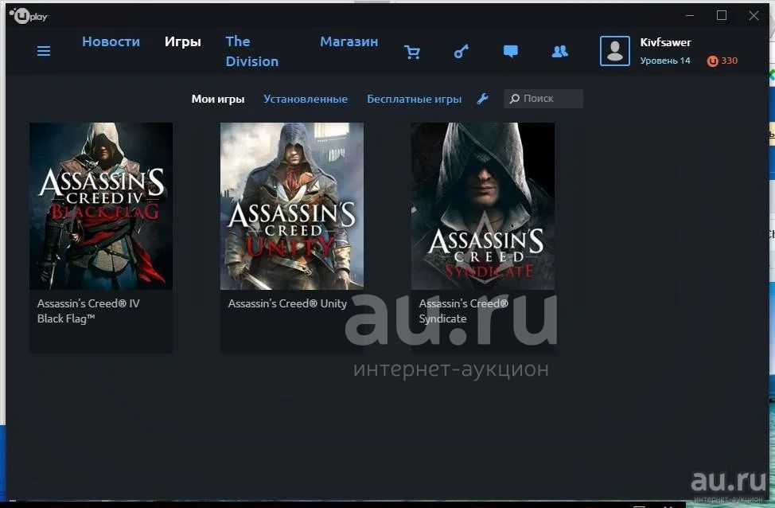The height and width of the screenshot is (508, 775).
Task: Open the shopping cart
Action: tap(411, 52)
